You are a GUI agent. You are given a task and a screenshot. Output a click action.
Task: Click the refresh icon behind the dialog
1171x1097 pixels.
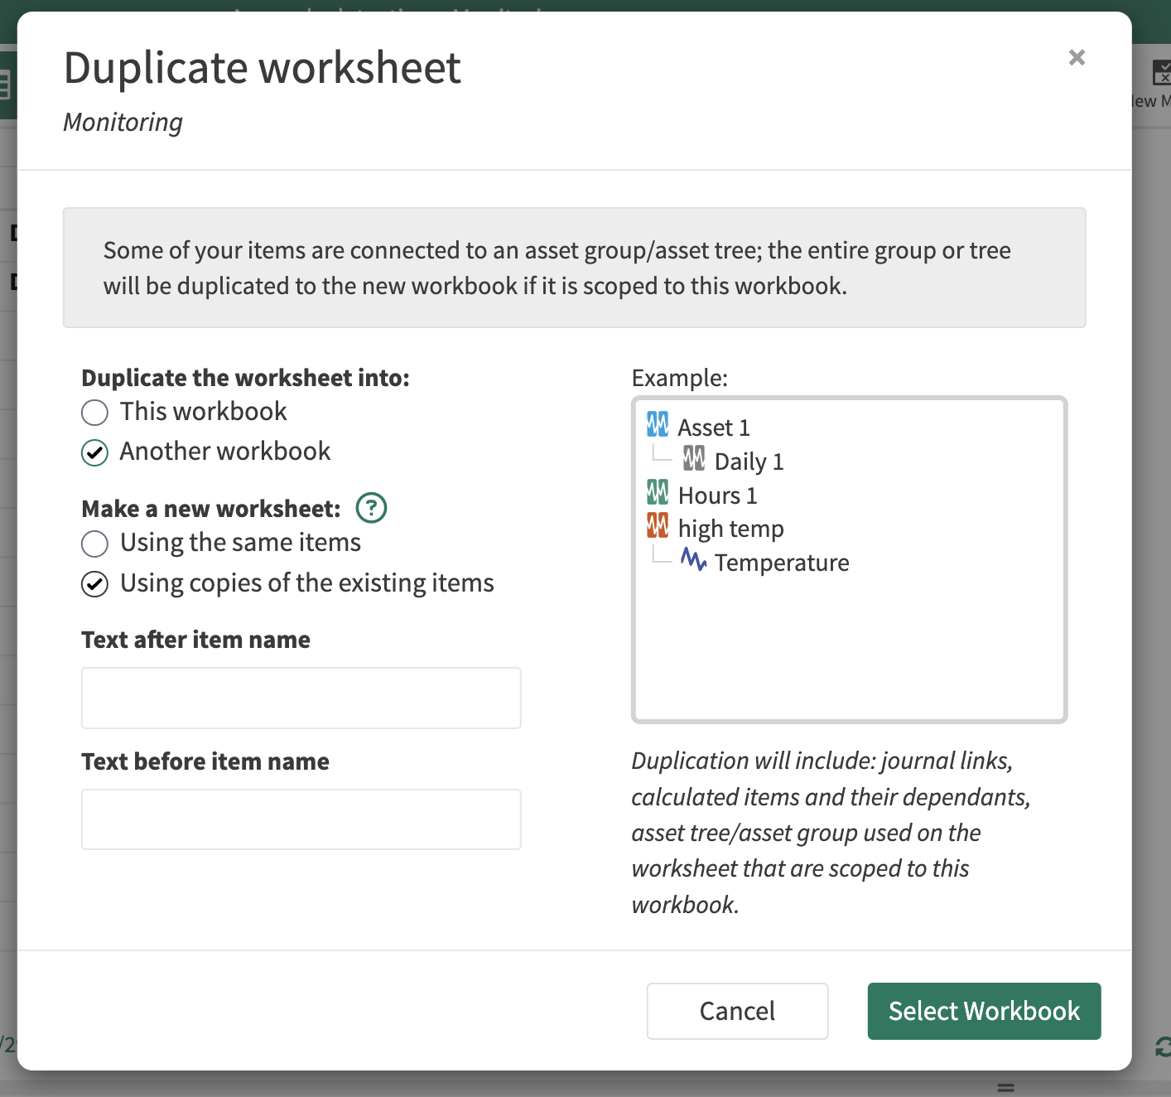tap(1163, 1047)
